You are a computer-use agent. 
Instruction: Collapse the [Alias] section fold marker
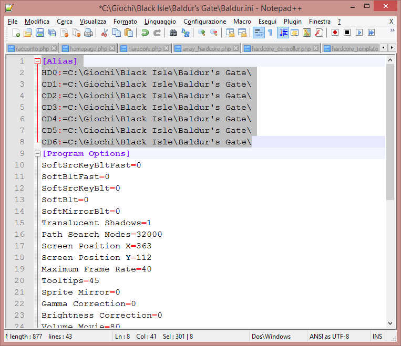(x=38, y=61)
